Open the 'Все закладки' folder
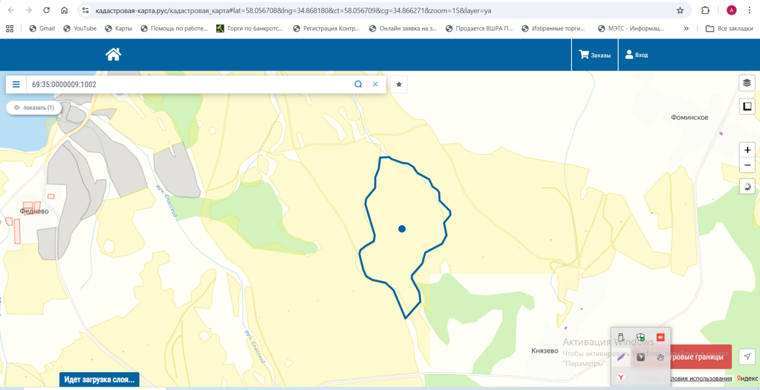 pyautogui.click(x=729, y=28)
